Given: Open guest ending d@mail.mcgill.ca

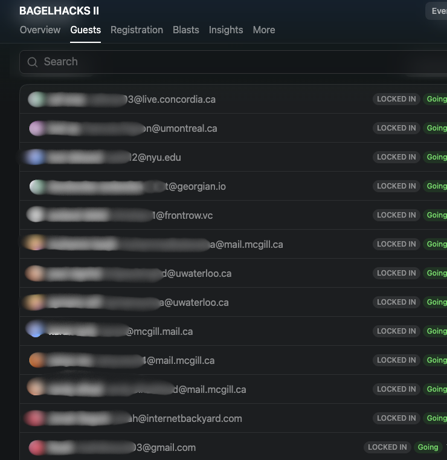Looking at the screenshot, I should tap(233, 390).
